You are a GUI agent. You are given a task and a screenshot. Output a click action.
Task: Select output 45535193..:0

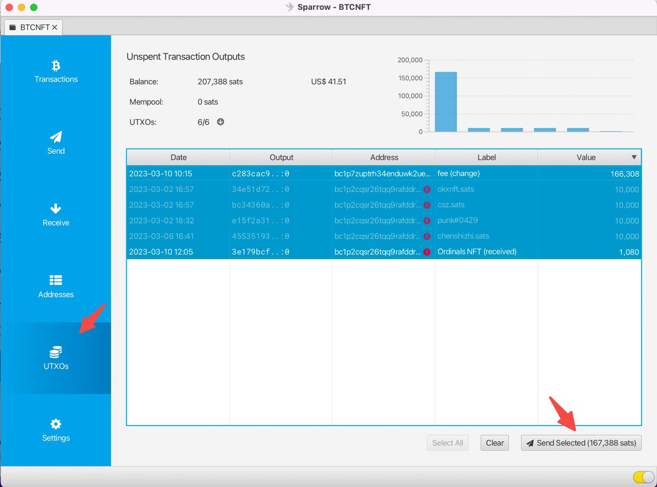pos(261,236)
